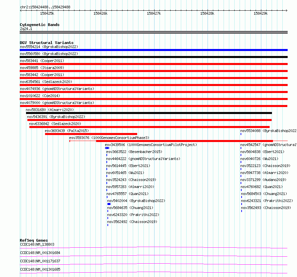Click the 158425k ruler tick label
This screenshot has width=297, height=277.
click(x=47, y=13)
